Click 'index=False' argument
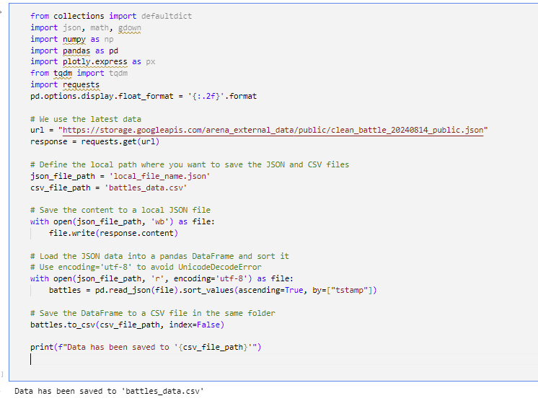This screenshot has height=401, width=538. point(194,325)
